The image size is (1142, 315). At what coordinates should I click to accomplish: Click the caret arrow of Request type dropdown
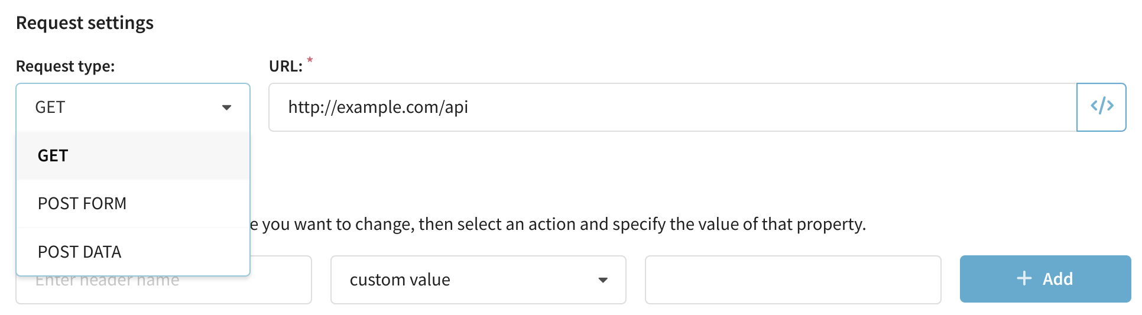226,108
